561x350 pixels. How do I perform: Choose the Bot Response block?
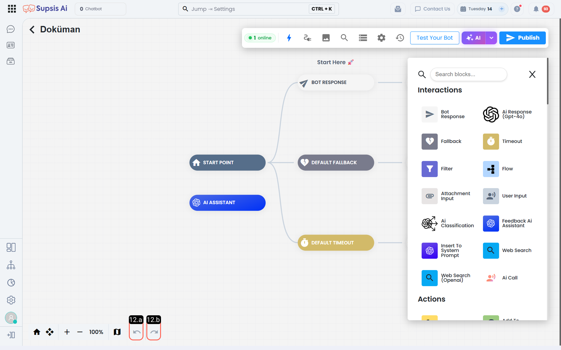[443, 114]
